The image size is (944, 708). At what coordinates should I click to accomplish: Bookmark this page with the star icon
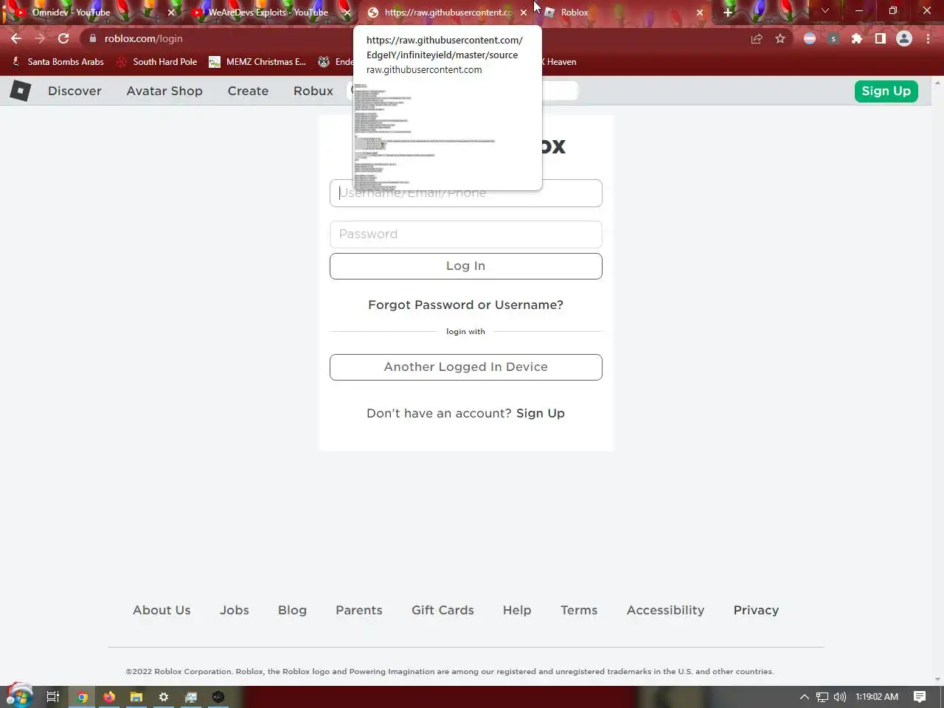click(x=780, y=38)
